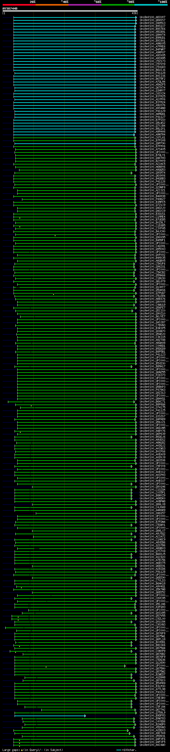
Task: Select the UniRef100_C0NYP9 label
Action: click(x=152, y=651)
